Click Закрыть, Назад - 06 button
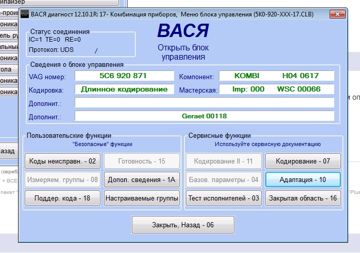This screenshot has height=253, width=360. (x=183, y=225)
